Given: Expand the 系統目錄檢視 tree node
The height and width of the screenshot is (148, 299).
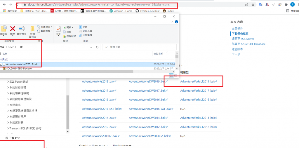Looking at the screenshot, I should coord(8,87).
